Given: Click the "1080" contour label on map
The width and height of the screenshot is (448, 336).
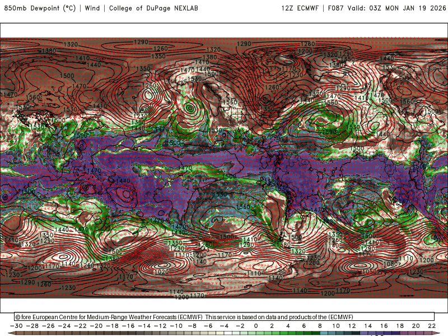Looking at the screenshot, I should click(391, 264).
